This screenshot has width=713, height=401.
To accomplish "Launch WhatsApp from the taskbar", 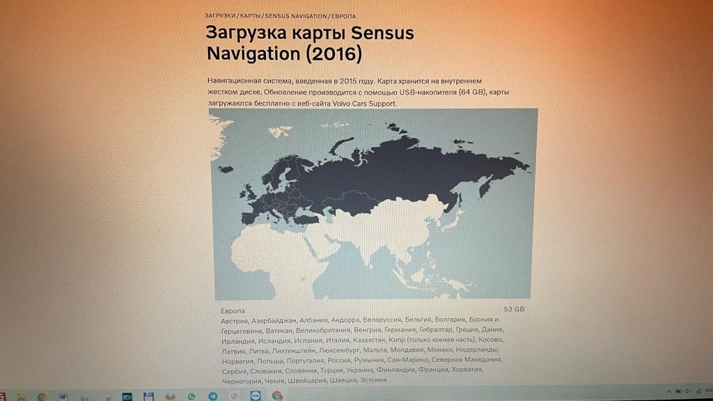I will (191, 397).
